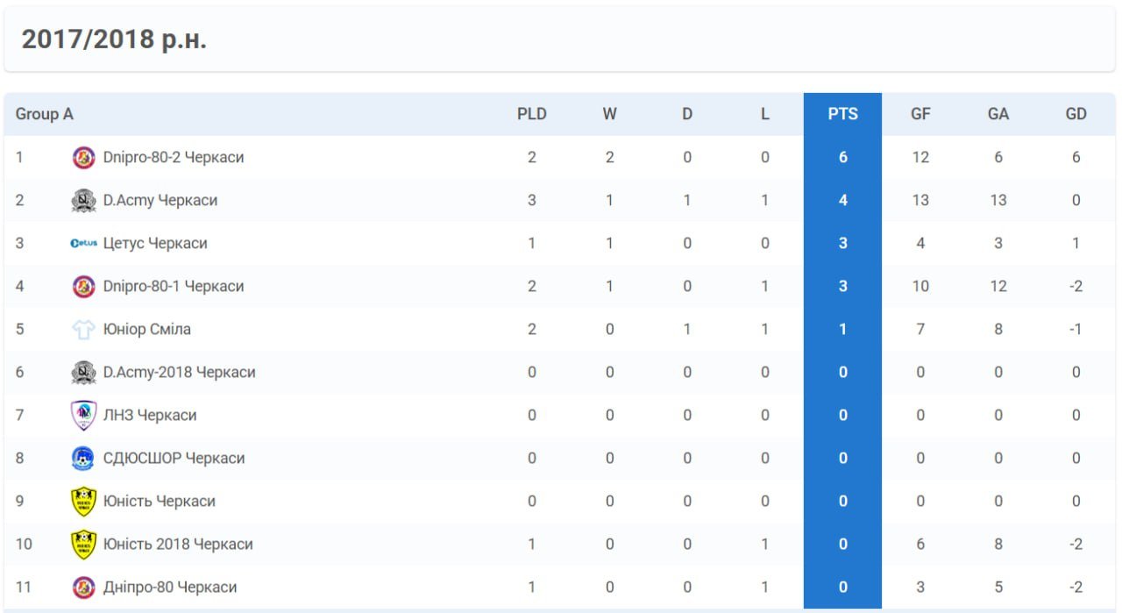Click the D.Асту Черкаси team crest
Image resolution: width=1122 pixels, height=613 pixels.
click(x=83, y=201)
